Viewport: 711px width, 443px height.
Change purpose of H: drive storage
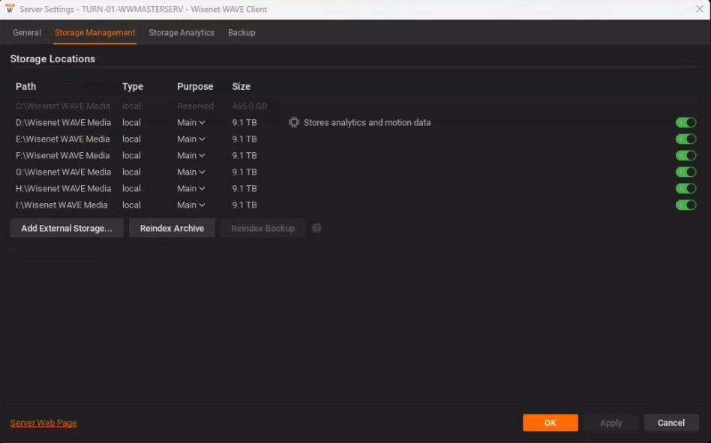[x=191, y=188]
